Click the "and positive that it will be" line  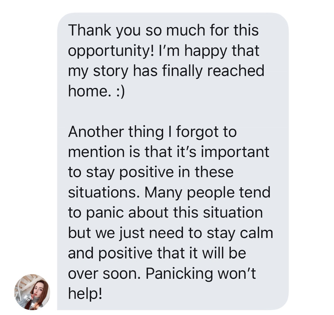[157, 253]
